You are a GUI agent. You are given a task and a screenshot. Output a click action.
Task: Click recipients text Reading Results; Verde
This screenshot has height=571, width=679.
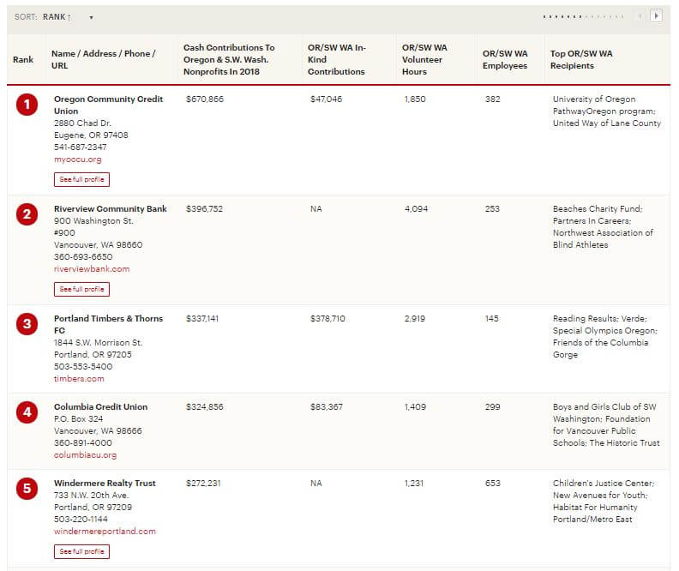pos(600,319)
